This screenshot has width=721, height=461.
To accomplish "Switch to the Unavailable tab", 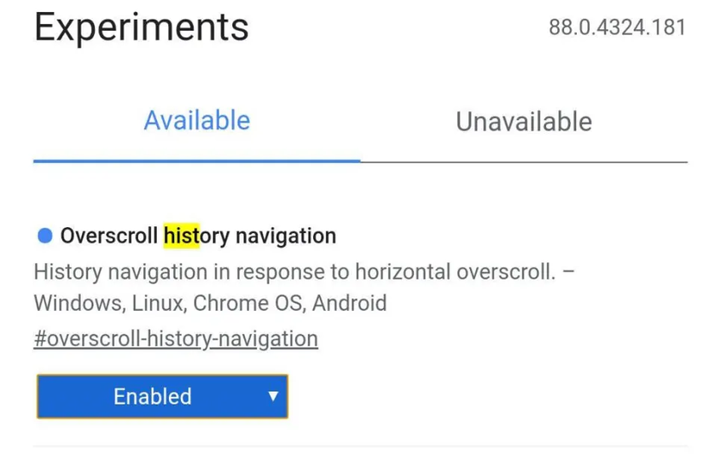I will [524, 122].
